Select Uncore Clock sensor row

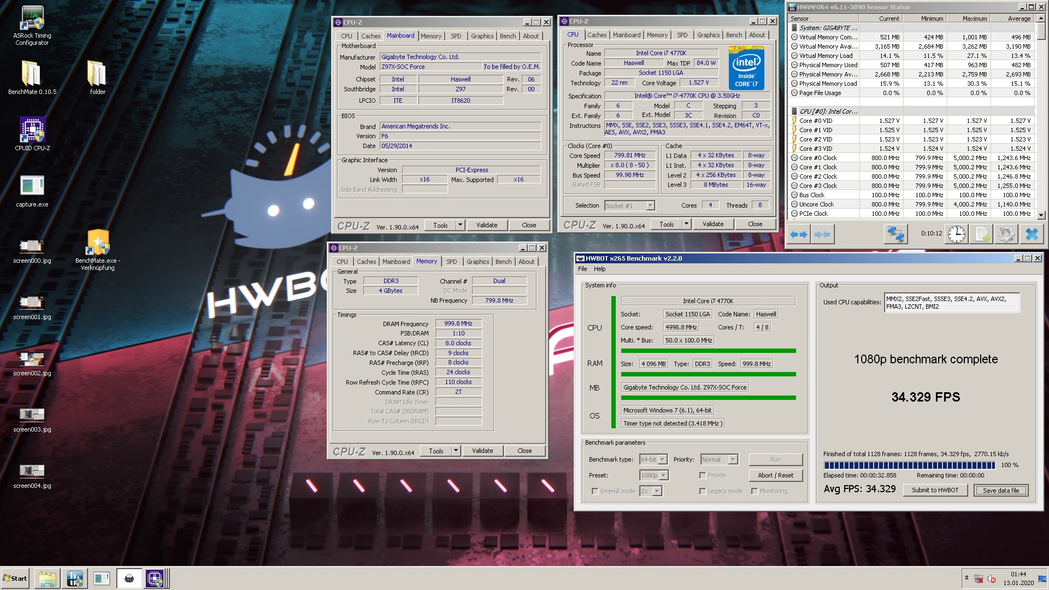click(911, 204)
